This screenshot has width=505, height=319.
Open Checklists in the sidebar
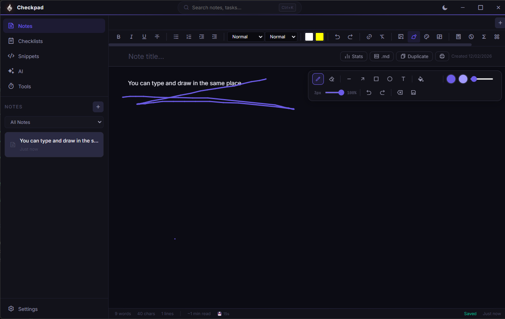pyautogui.click(x=30, y=41)
